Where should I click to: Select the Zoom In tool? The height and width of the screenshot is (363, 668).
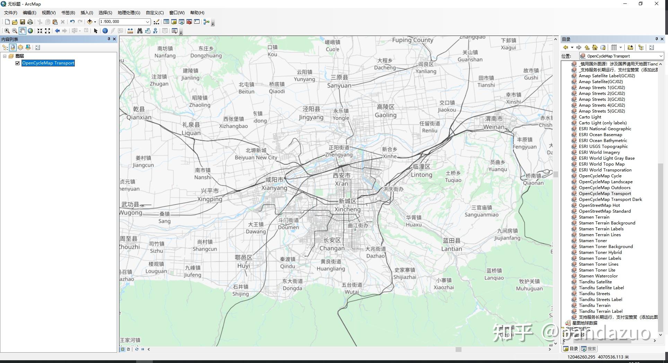(x=7, y=30)
